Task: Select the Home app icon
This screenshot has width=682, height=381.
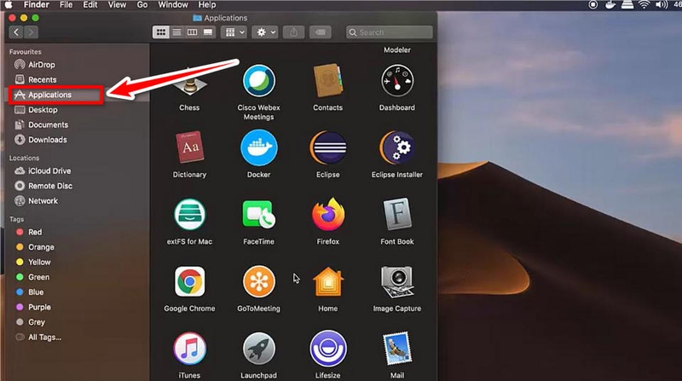Action: (328, 282)
